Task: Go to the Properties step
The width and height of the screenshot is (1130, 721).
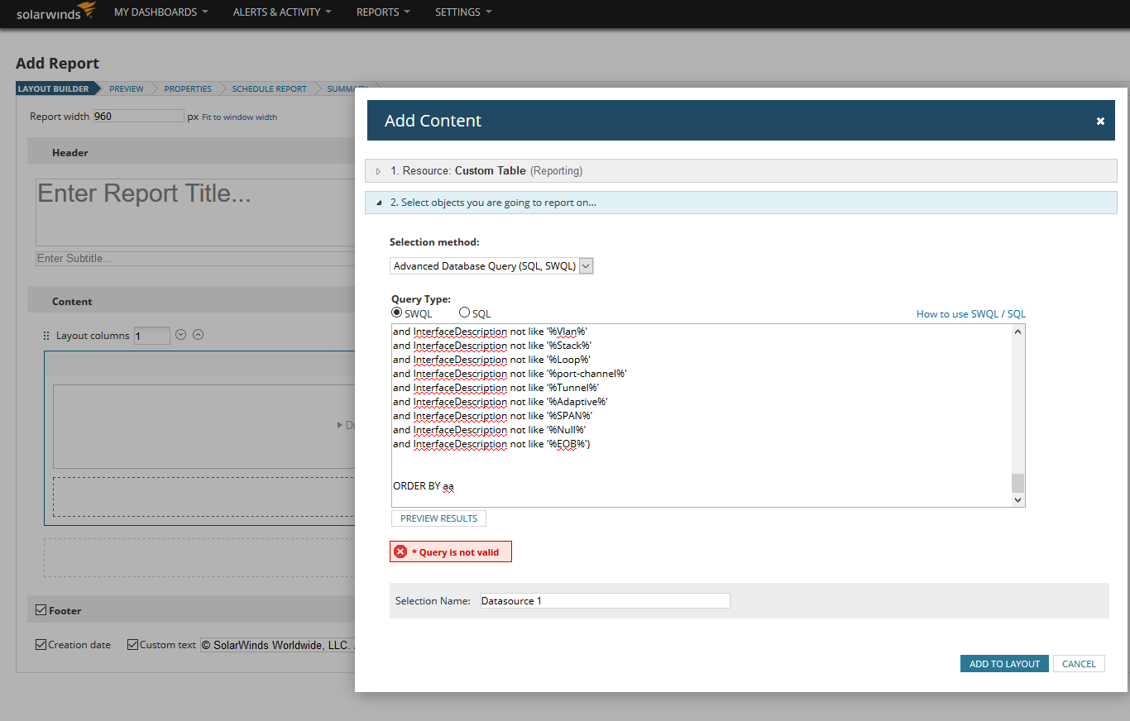Action: pyautogui.click(x=188, y=88)
